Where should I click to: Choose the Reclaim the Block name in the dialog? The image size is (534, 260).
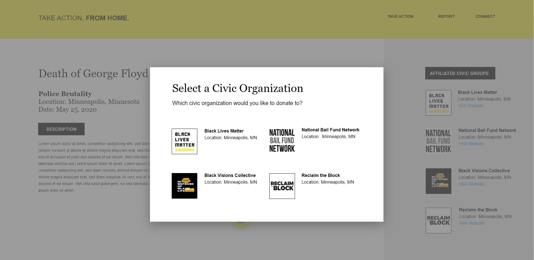pos(321,176)
